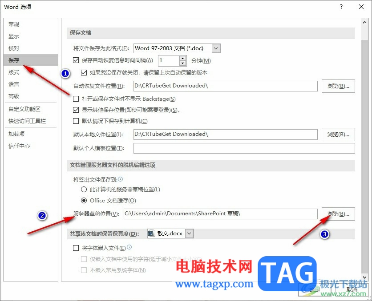This screenshot has height=301, width=372.
Task: Click the 服务器草稿位置 path field
Action: pyautogui.click(x=221, y=214)
